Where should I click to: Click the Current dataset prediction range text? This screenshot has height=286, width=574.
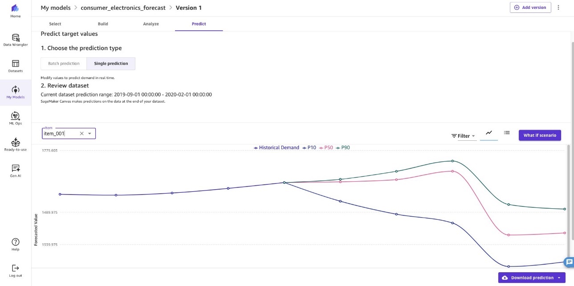click(126, 95)
